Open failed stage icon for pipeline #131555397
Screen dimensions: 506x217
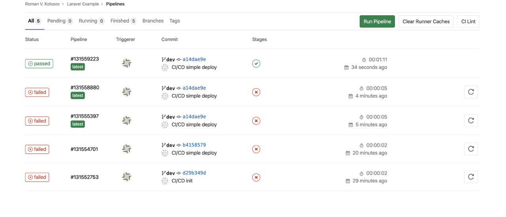click(x=256, y=121)
